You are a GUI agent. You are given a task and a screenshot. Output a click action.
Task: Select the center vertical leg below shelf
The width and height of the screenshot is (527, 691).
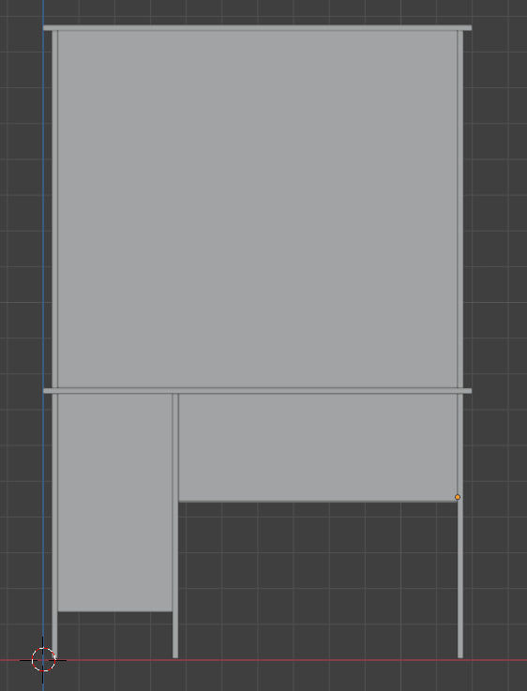[175, 526]
